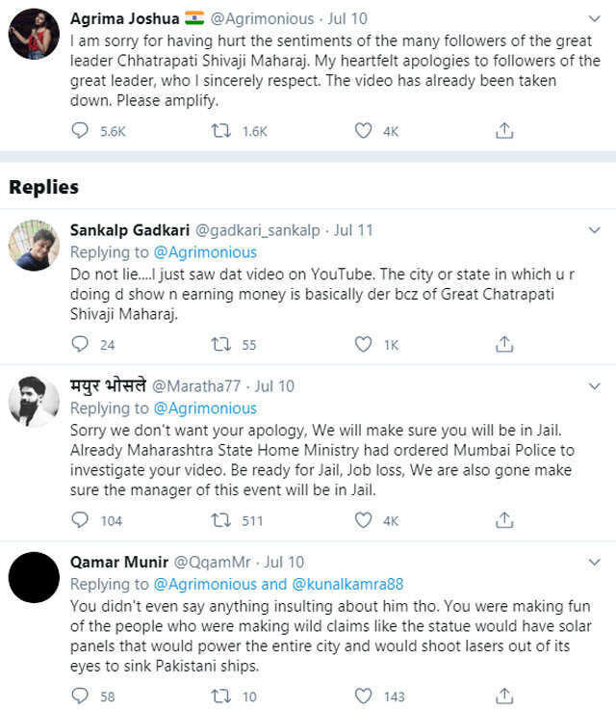The height and width of the screenshot is (711, 616).
Task: Open the dropdown chevron on Maratha77's reply
Action: pyautogui.click(x=595, y=386)
